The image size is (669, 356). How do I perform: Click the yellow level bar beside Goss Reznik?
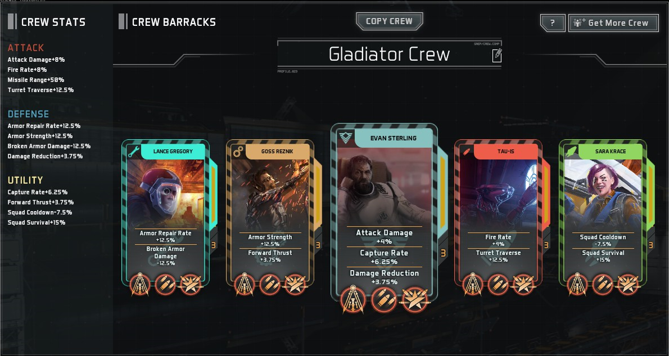click(x=318, y=197)
